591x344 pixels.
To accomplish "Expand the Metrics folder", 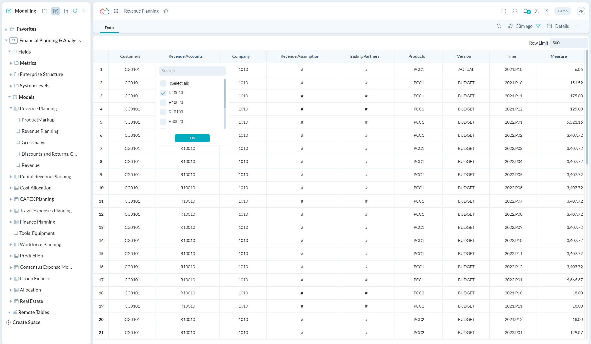I will (11, 63).
